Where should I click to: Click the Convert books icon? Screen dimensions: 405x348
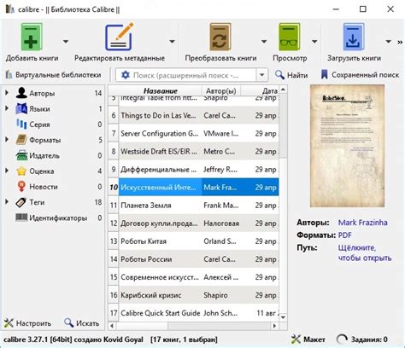pos(220,38)
